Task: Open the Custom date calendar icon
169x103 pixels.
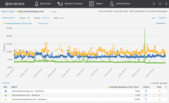Action: (x=28, y=18)
